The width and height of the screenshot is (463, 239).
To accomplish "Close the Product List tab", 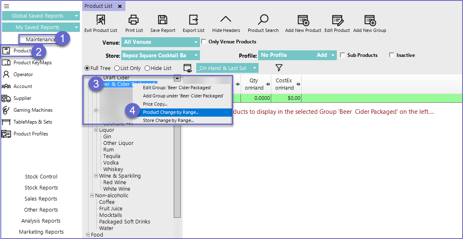I will tap(120, 6).
